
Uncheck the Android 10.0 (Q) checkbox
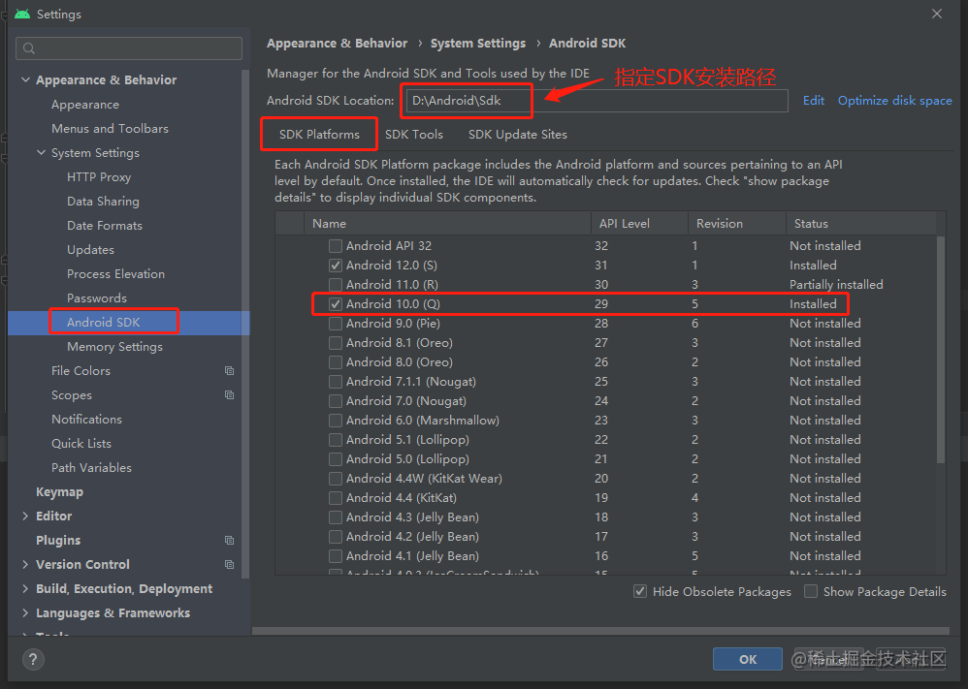tap(336, 304)
